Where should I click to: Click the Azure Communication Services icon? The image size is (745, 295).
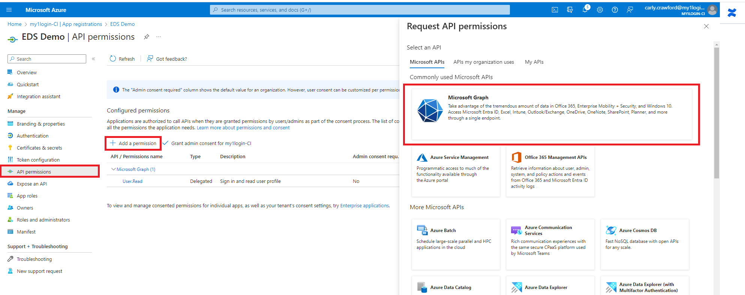tap(516, 230)
